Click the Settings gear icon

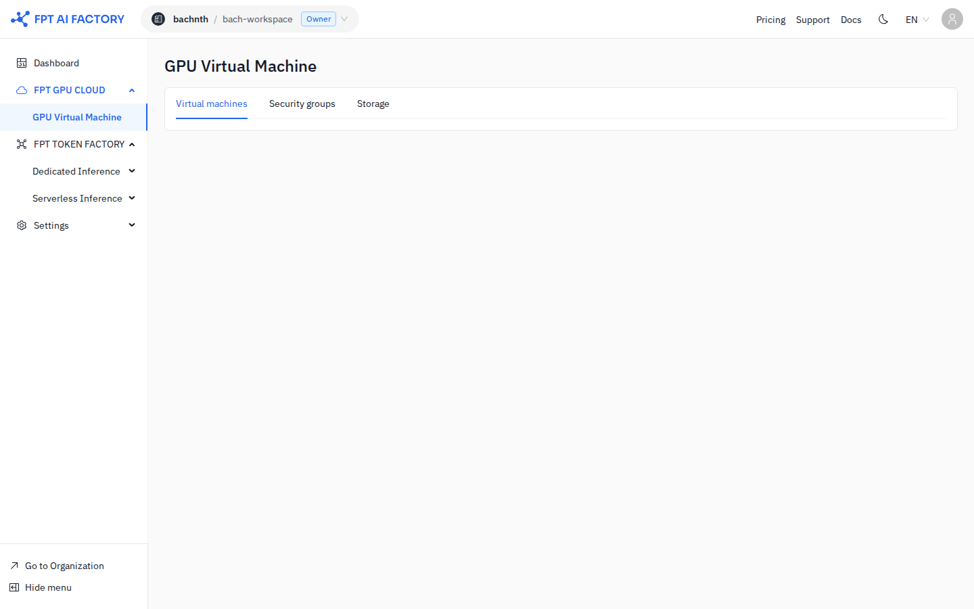pos(22,225)
